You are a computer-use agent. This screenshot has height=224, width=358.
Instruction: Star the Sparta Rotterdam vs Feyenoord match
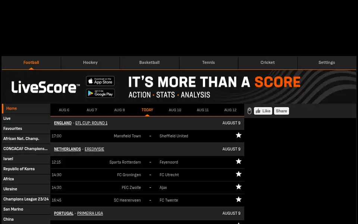point(239,161)
